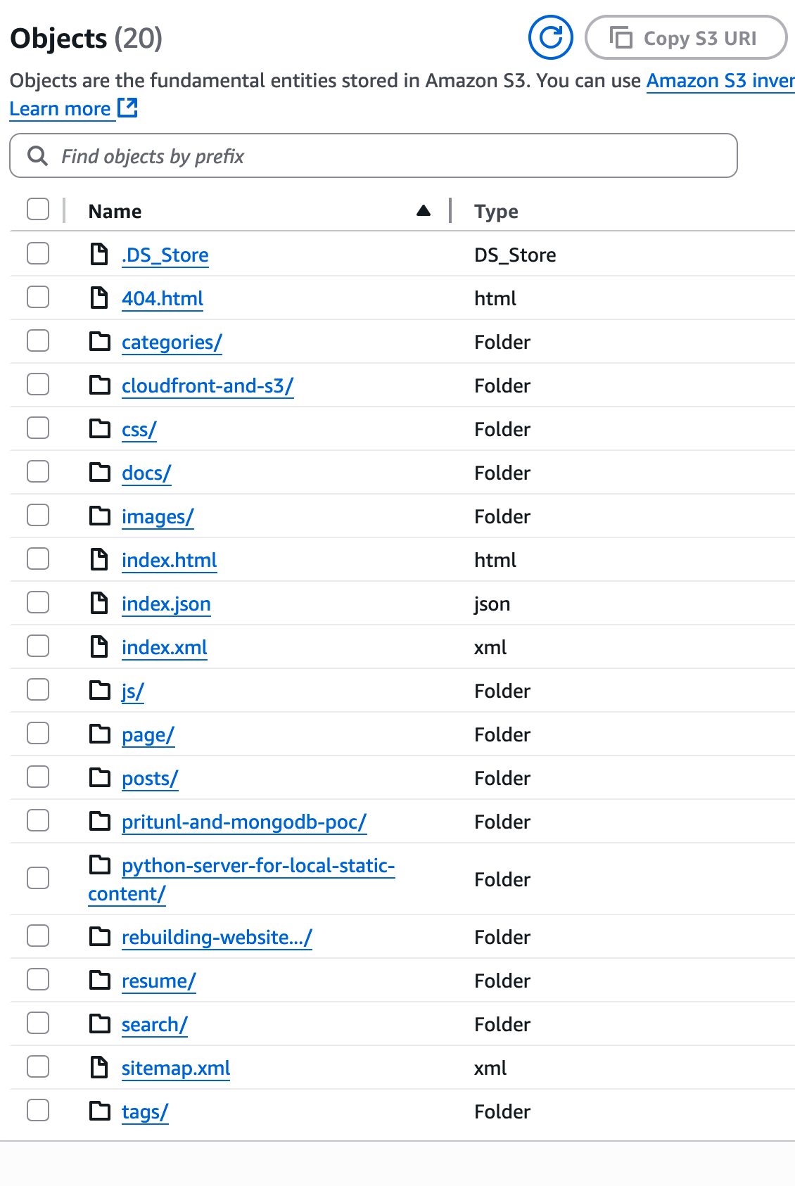Click the external link icon beside Learn more
795x1186 pixels.
[128, 108]
